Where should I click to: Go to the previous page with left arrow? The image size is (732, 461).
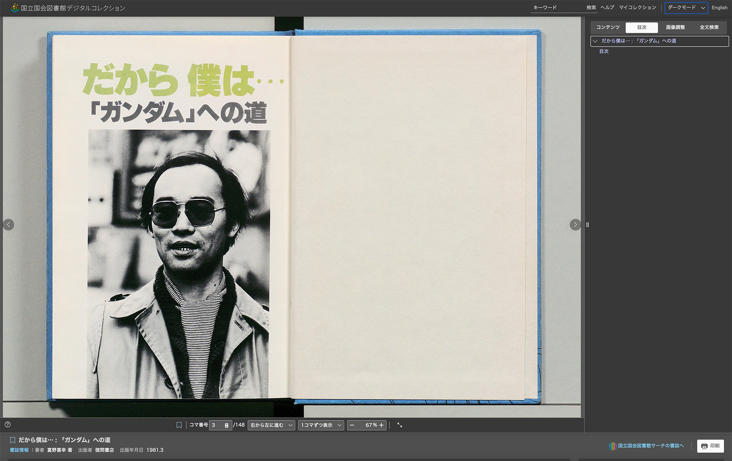[9, 225]
